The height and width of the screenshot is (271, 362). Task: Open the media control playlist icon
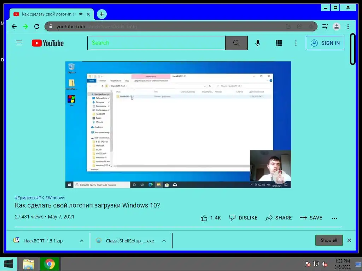click(x=325, y=26)
